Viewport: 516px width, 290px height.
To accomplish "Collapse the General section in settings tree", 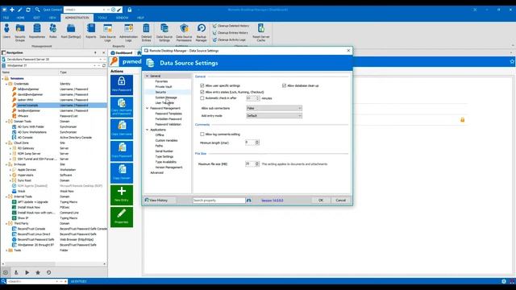I will [147, 76].
